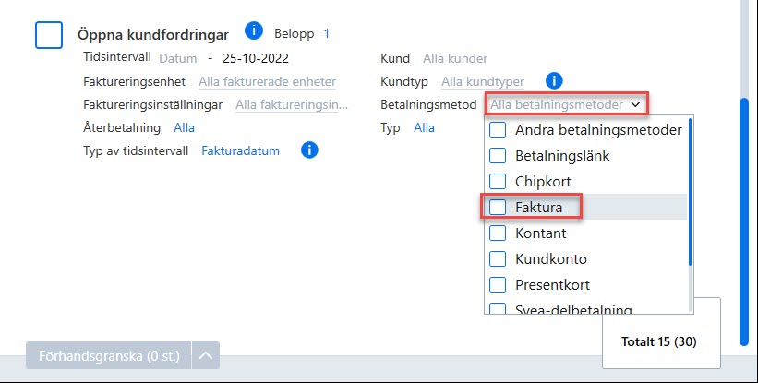Show info tooltip beside Kundtyp field
758x383 pixels.
coord(554,80)
